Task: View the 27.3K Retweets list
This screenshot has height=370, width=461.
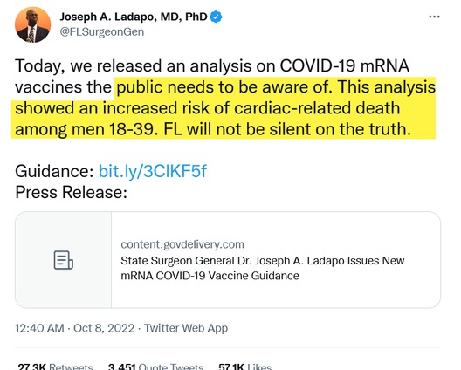Action: [55, 367]
